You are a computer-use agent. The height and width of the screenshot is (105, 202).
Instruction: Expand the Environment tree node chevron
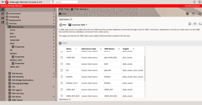tap(54, 13)
